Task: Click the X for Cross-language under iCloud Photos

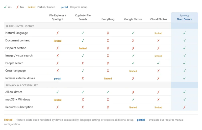Action: tap(158, 71)
